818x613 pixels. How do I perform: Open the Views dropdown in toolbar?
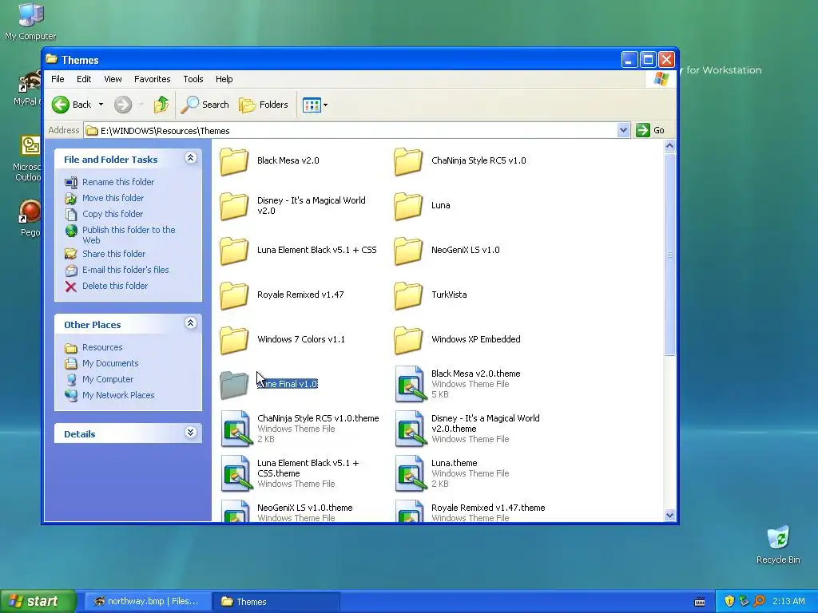(x=315, y=105)
